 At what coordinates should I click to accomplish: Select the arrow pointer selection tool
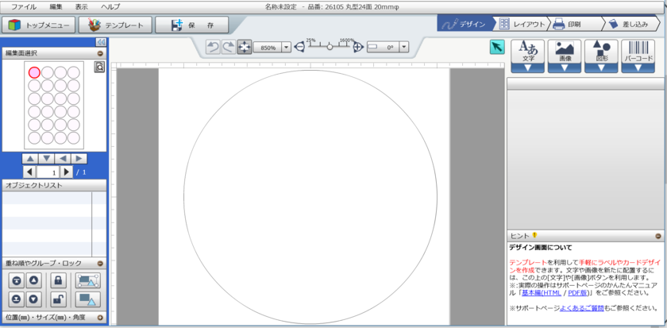[497, 47]
